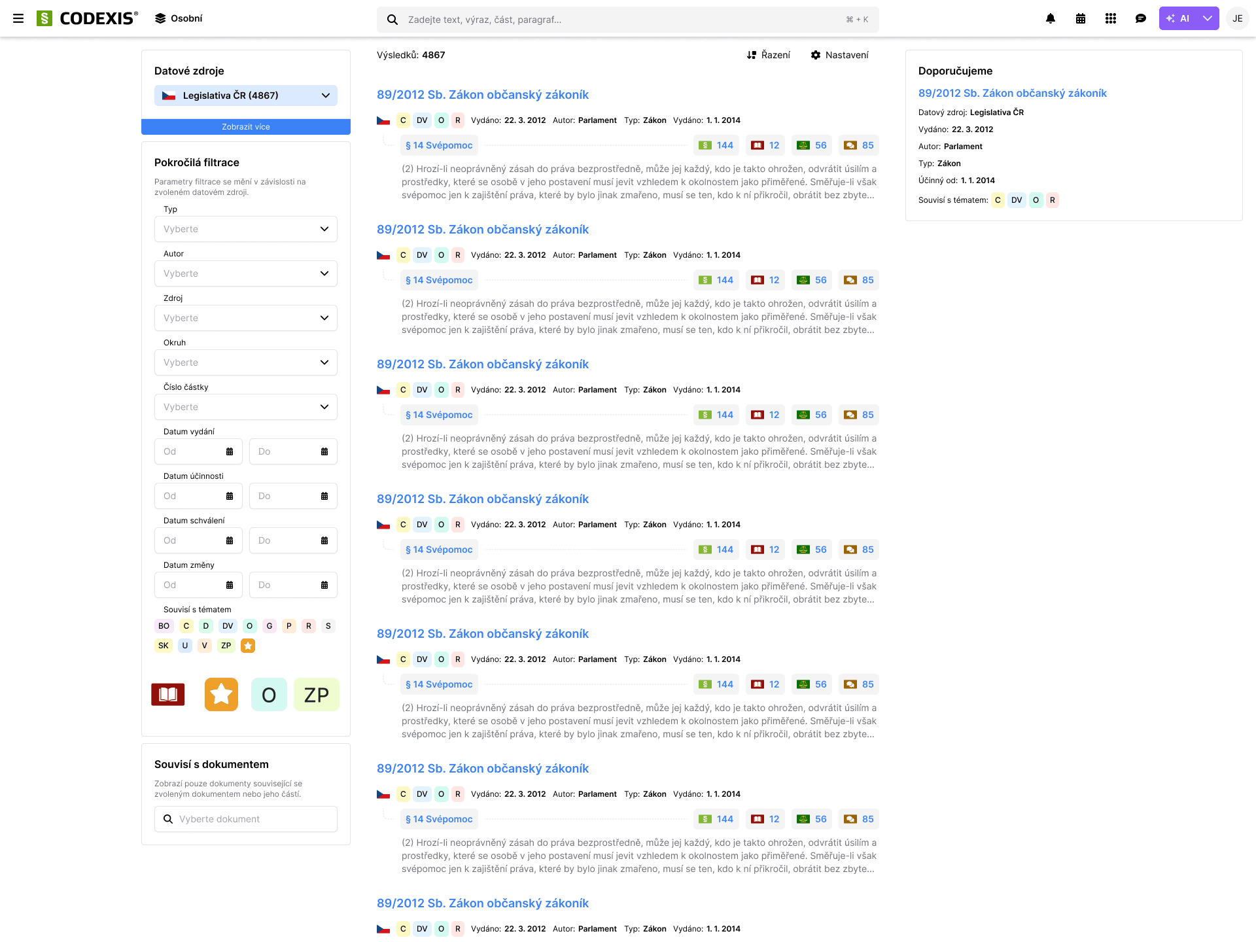The height and width of the screenshot is (942, 1256).
Task: Click the DV tag in Doporučujeme panel
Action: 1017,200
